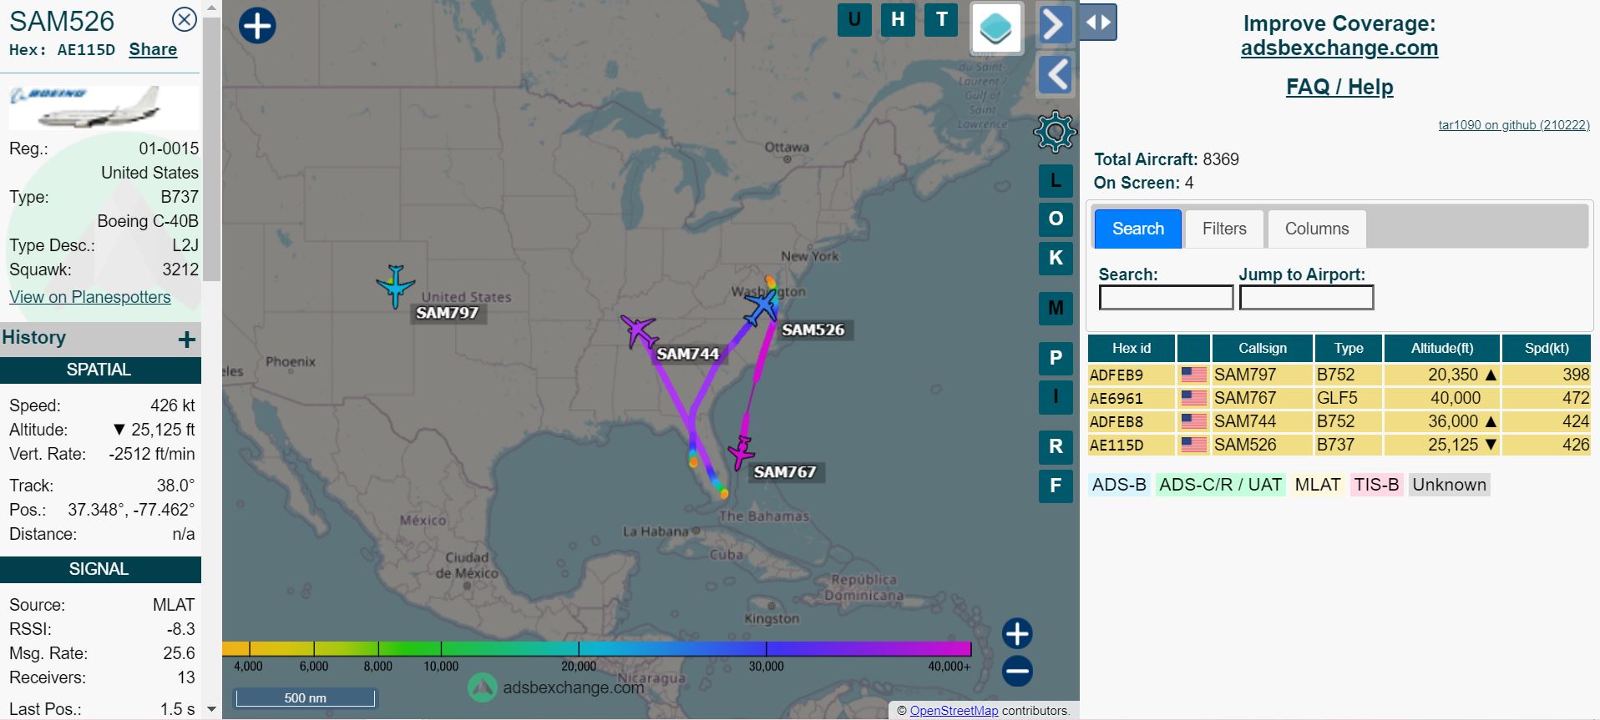Sort table by Altitude(ft) column
Viewport: 1600px width, 720px height.
pos(1442,348)
